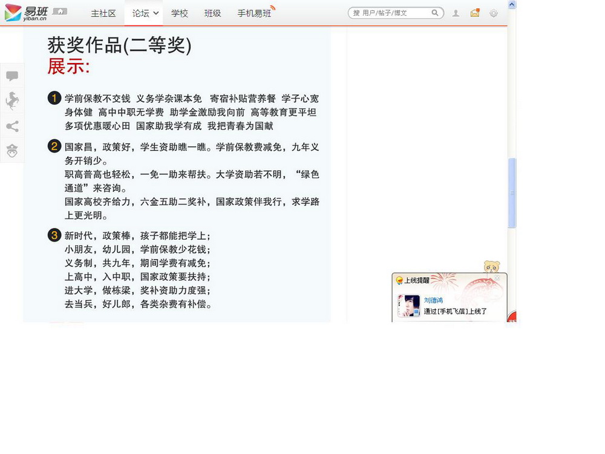Click the page vertical scrollbar thumb
The width and height of the screenshot is (605, 454).
[512, 192]
